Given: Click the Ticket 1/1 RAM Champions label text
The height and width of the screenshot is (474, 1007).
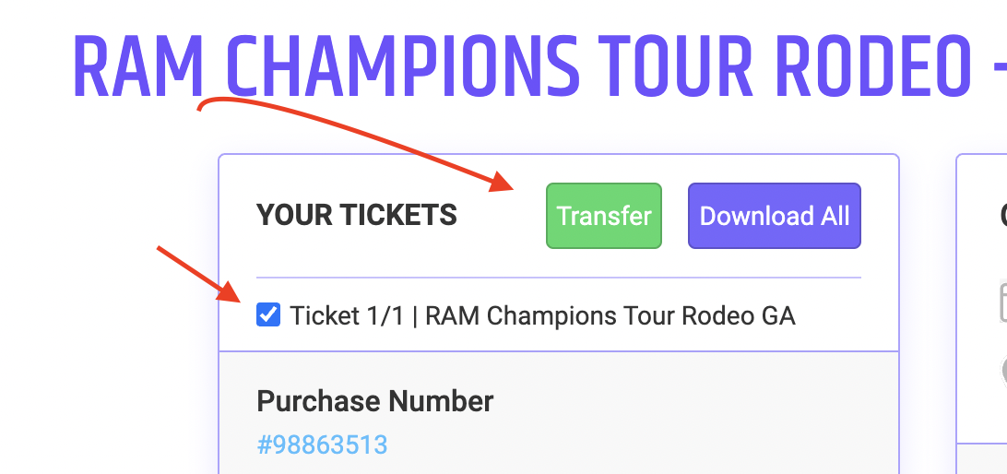Looking at the screenshot, I should tap(542, 316).
